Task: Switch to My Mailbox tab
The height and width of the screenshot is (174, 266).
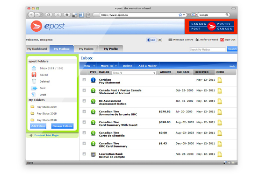Action: (62, 49)
